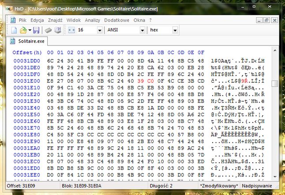Minimize the HxD main window
The height and width of the screenshot is (195, 285).
[243, 7]
